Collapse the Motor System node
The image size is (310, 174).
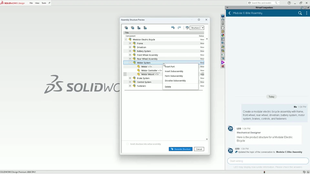[x=130, y=63]
